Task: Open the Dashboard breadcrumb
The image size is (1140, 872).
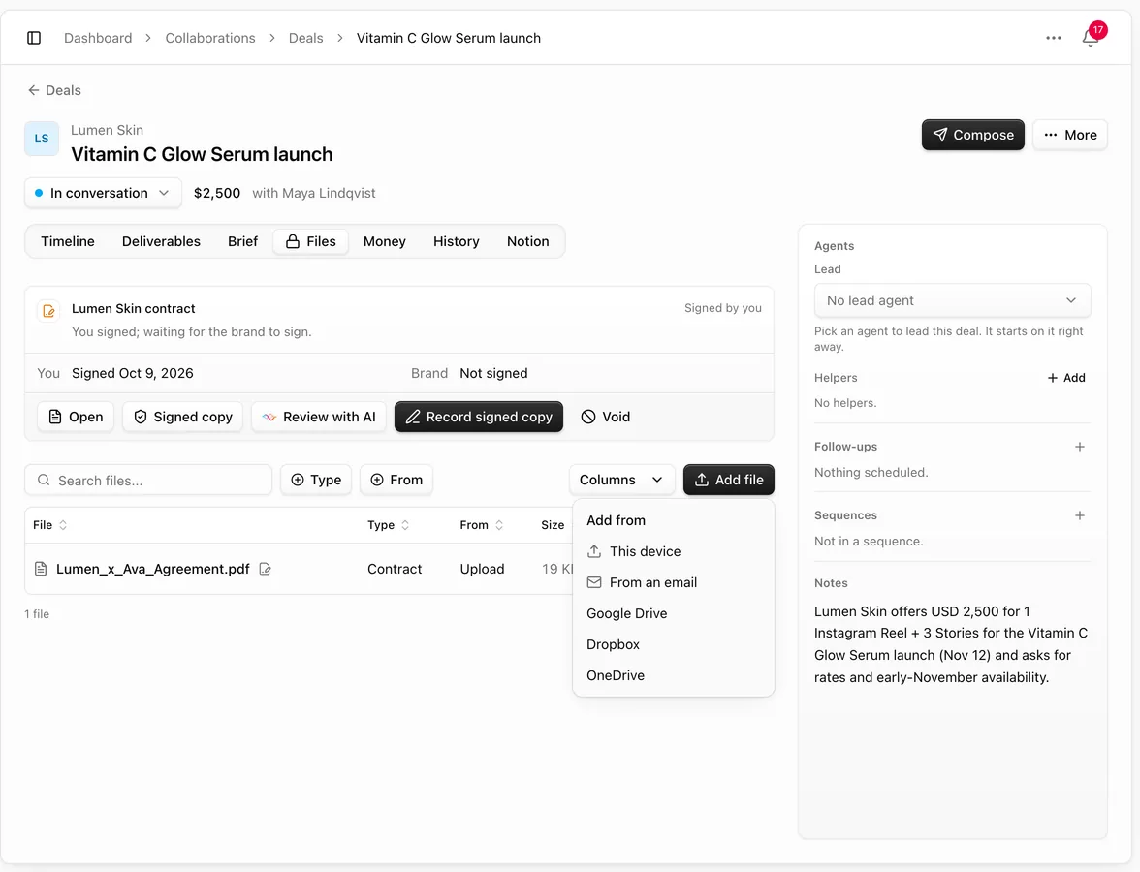Action: pyautogui.click(x=98, y=38)
